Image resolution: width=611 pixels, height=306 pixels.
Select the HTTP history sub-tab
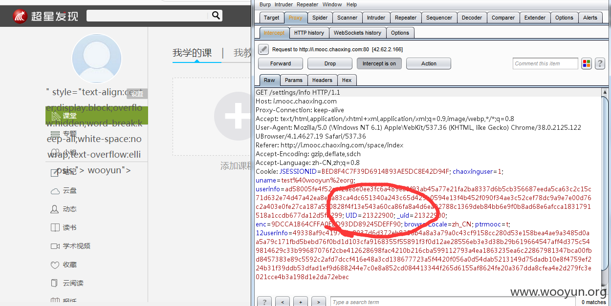click(x=309, y=33)
